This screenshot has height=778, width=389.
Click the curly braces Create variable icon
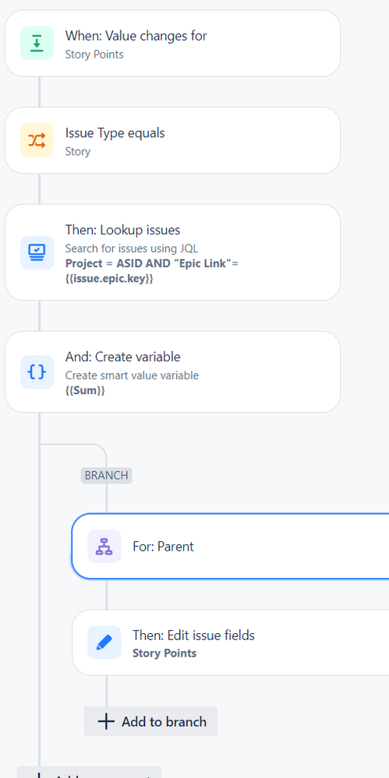[37, 371]
